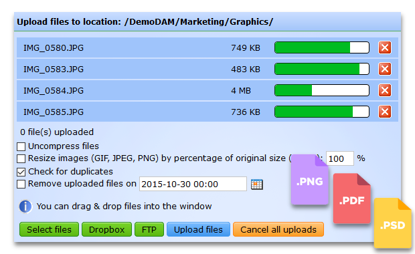Screen dimensions: 415x254
Task: Select the IMG_0585.JPG file name
Action: [54, 112]
